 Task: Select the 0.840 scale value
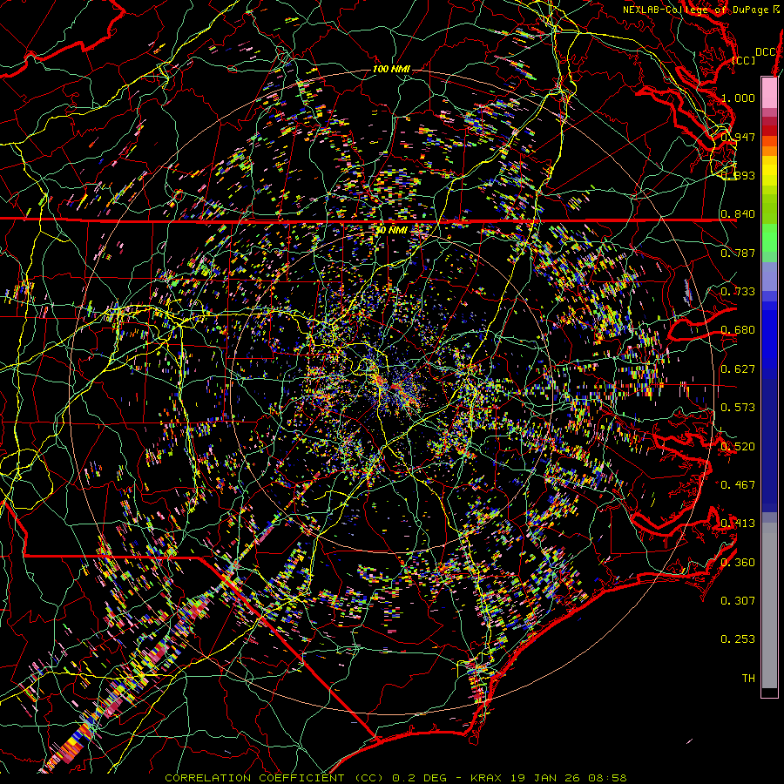(738, 214)
